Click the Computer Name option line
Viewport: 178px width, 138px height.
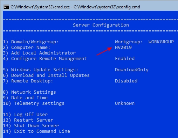[27, 48]
